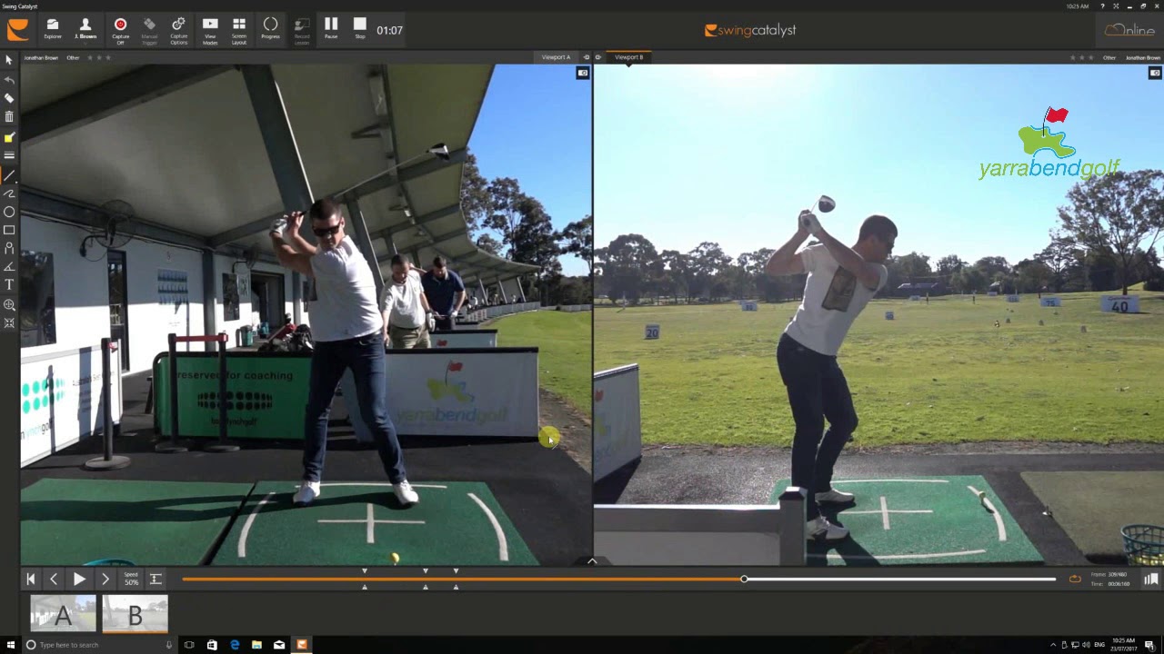This screenshot has width=1164, height=654.
Task: Open the drawing color picker
Action: point(9,137)
